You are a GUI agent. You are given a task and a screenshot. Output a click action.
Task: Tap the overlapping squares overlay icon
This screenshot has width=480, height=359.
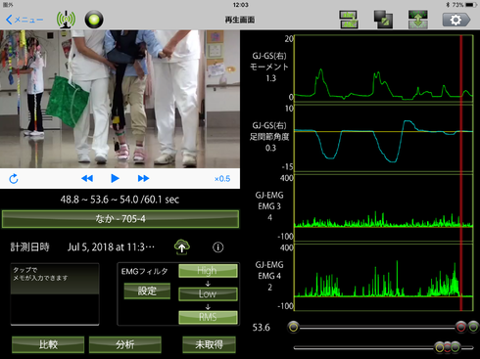383,20
